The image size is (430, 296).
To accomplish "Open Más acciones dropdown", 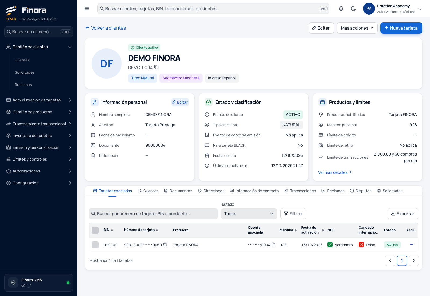I will 357,28.
